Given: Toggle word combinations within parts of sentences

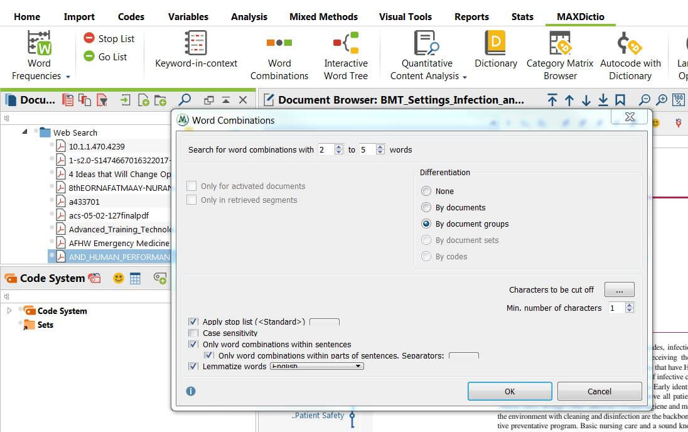Looking at the screenshot, I should [x=209, y=355].
